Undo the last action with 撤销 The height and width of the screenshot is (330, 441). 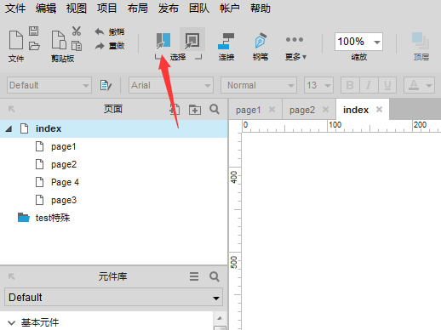point(110,31)
